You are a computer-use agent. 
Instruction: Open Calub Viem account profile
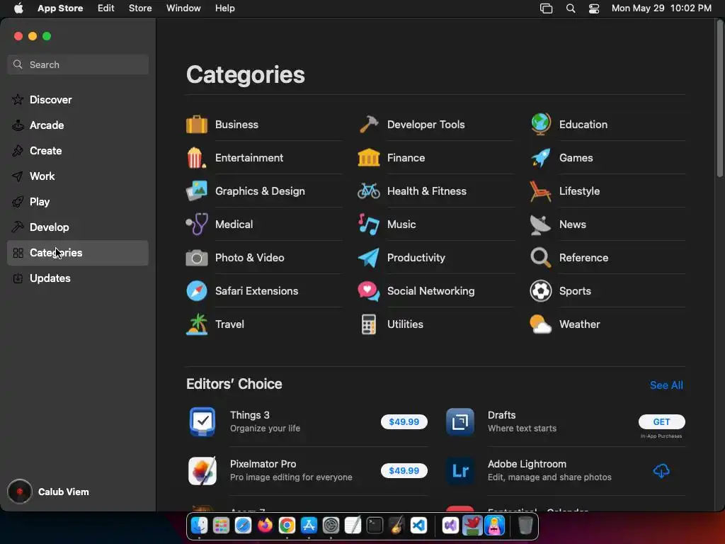tap(49, 492)
